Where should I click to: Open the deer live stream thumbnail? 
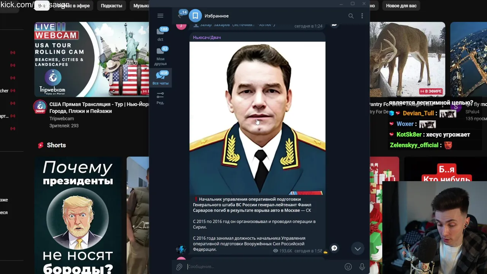pyautogui.click(x=407, y=59)
